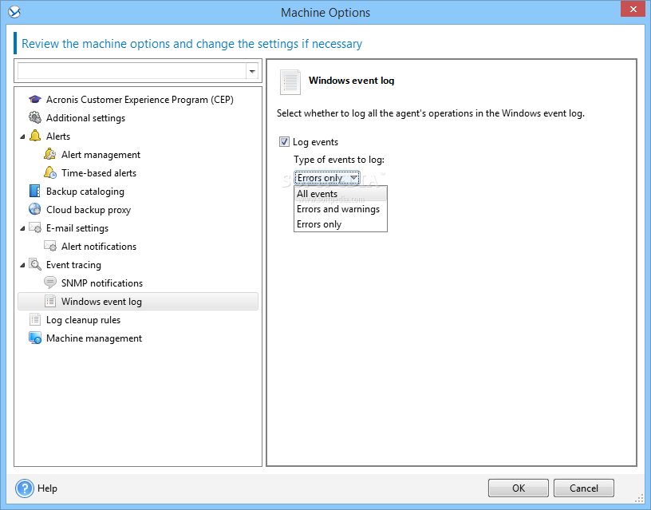The width and height of the screenshot is (651, 510).
Task: Select Additional settings in the tree
Action: (x=85, y=118)
